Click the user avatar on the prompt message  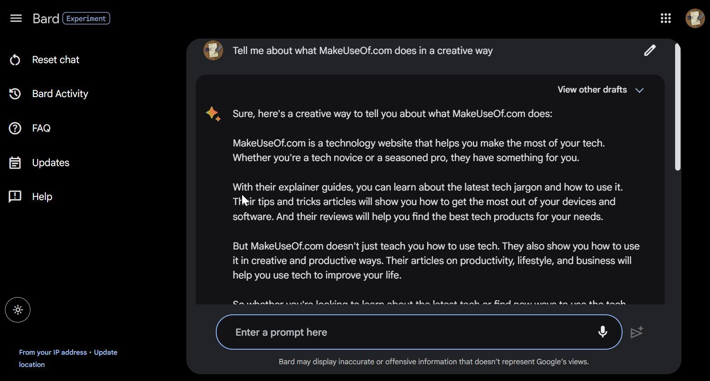point(213,50)
